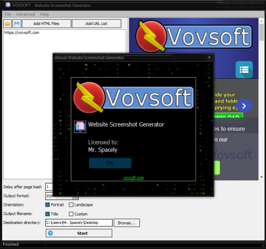Click the Destination directory path field
266x249 pixels.
point(79,223)
